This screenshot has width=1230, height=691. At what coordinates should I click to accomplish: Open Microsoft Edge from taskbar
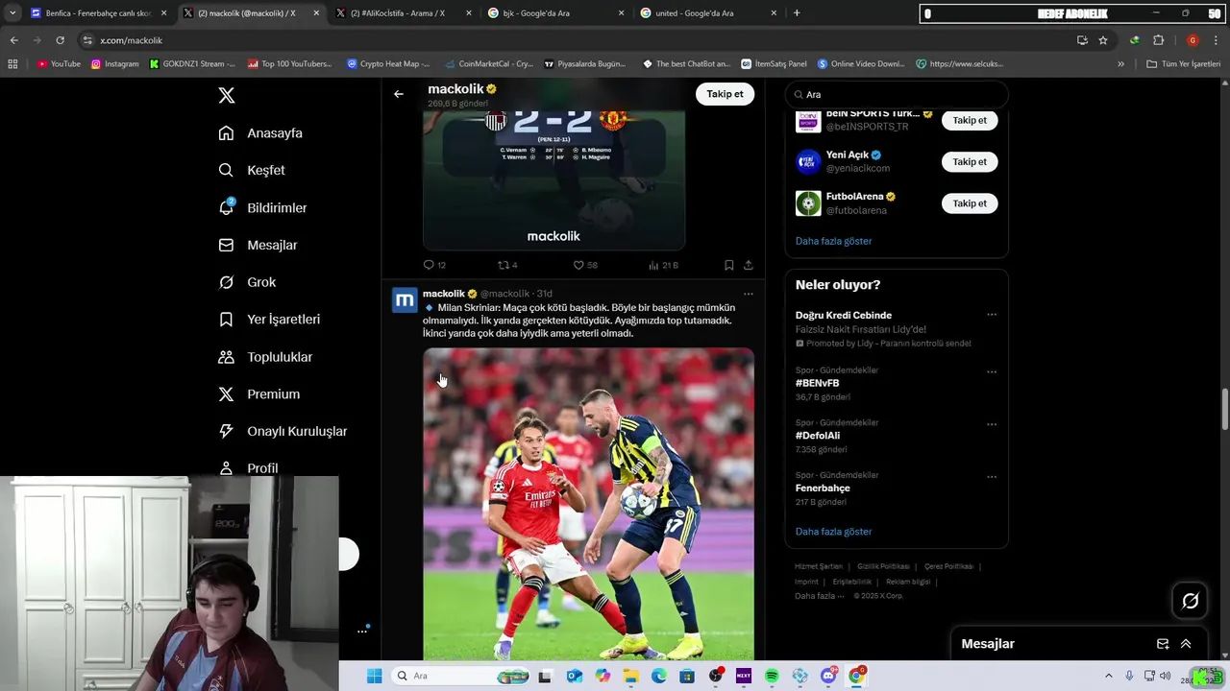(658, 676)
